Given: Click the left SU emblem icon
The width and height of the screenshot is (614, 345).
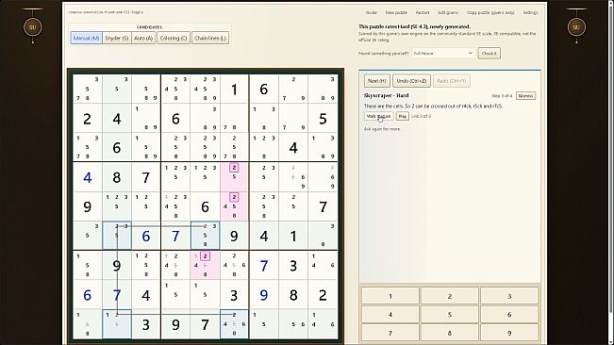Looking at the screenshot, I should (x=32, y=27).
